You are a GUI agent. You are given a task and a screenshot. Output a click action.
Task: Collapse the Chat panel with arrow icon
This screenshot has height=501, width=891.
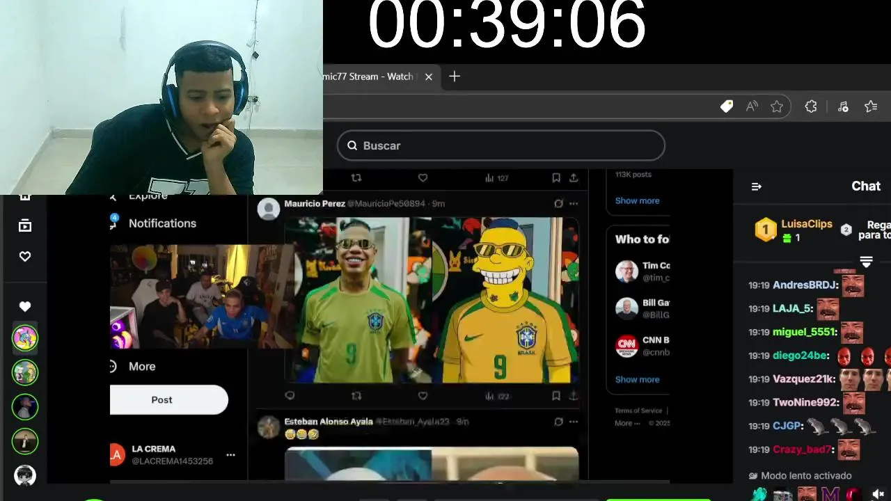tap(757, 186)
